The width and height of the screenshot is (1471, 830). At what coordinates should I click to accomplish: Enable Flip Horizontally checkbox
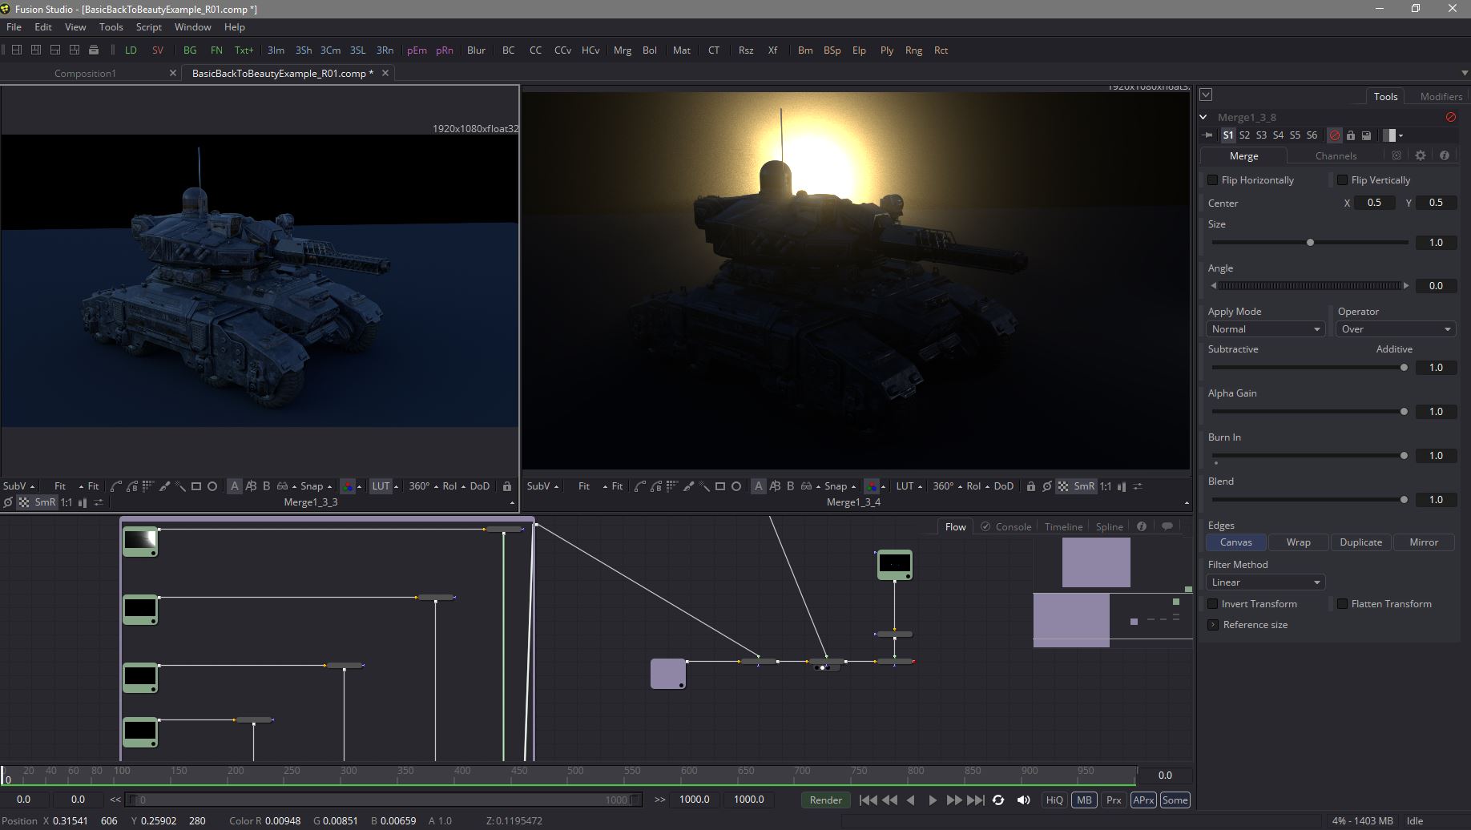tap(1213, 180)
